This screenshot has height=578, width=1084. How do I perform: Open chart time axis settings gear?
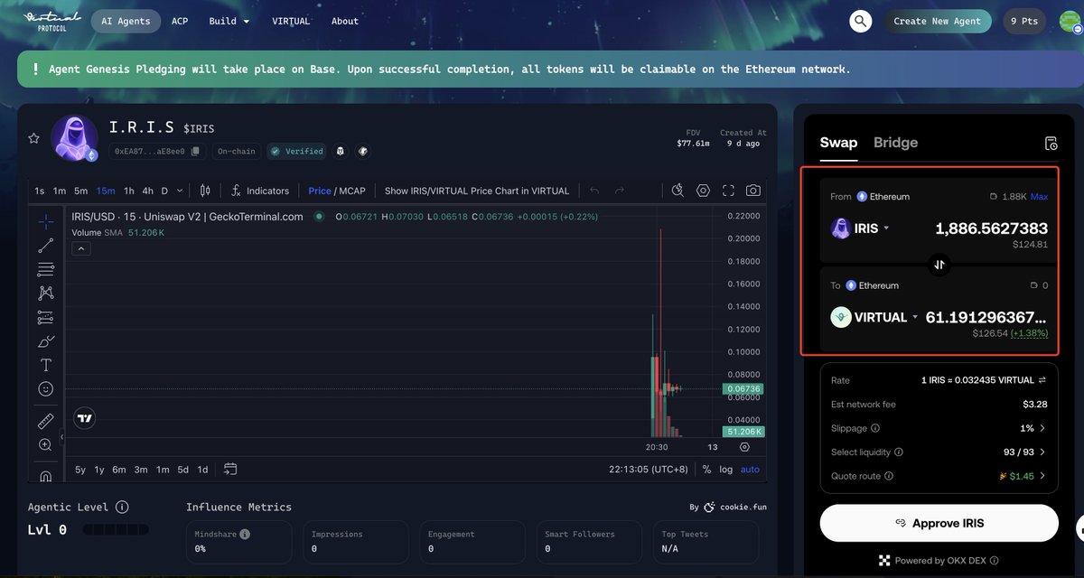tap(744, 447)
